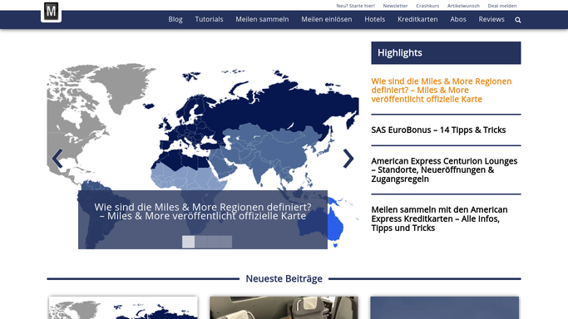Open SAS EuroBonus 14 Tipps article

coord(438,130)
